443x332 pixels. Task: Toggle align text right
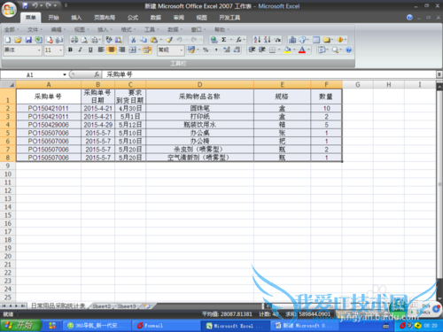point(121,50)
